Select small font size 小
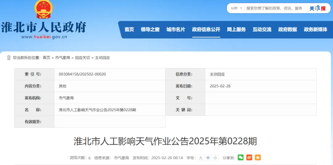Viewport: 333px width, 165px height. (215, 158)
